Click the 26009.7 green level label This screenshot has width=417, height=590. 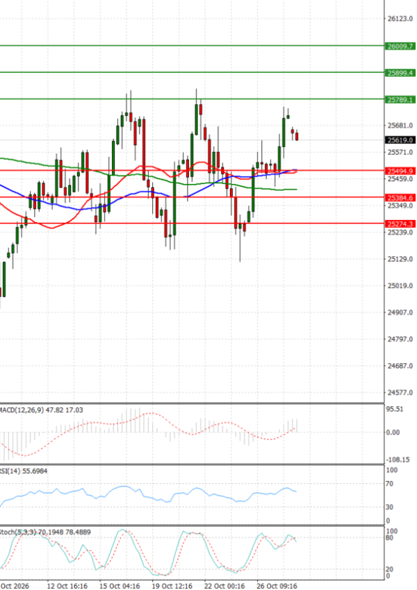coord(400,47)
